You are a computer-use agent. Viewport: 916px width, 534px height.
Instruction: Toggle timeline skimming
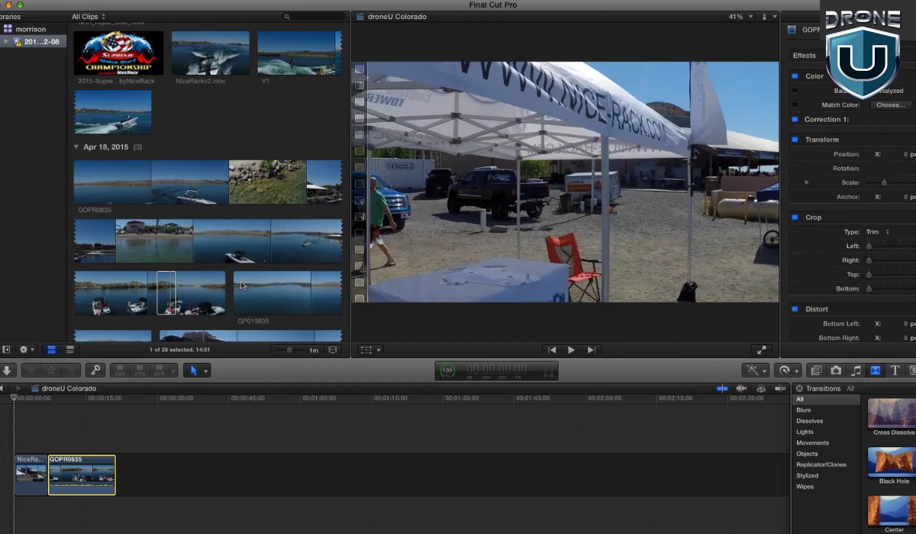pos(722,388)
